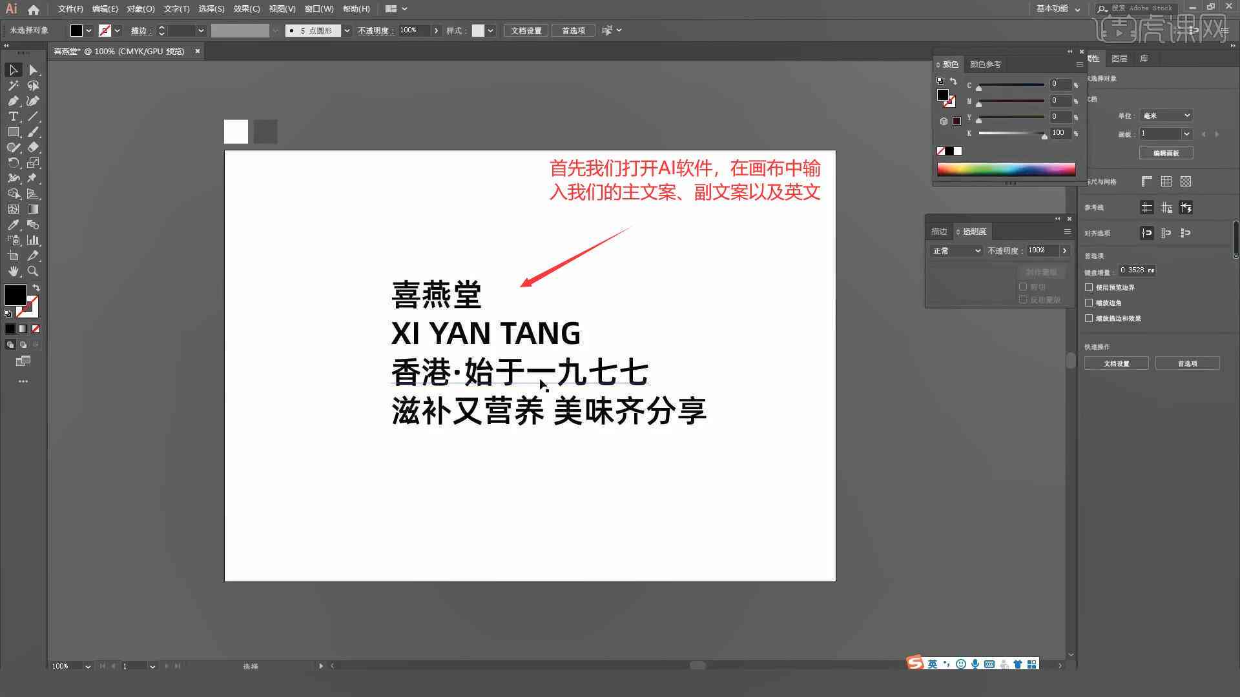Click the Hand tool

13,270
